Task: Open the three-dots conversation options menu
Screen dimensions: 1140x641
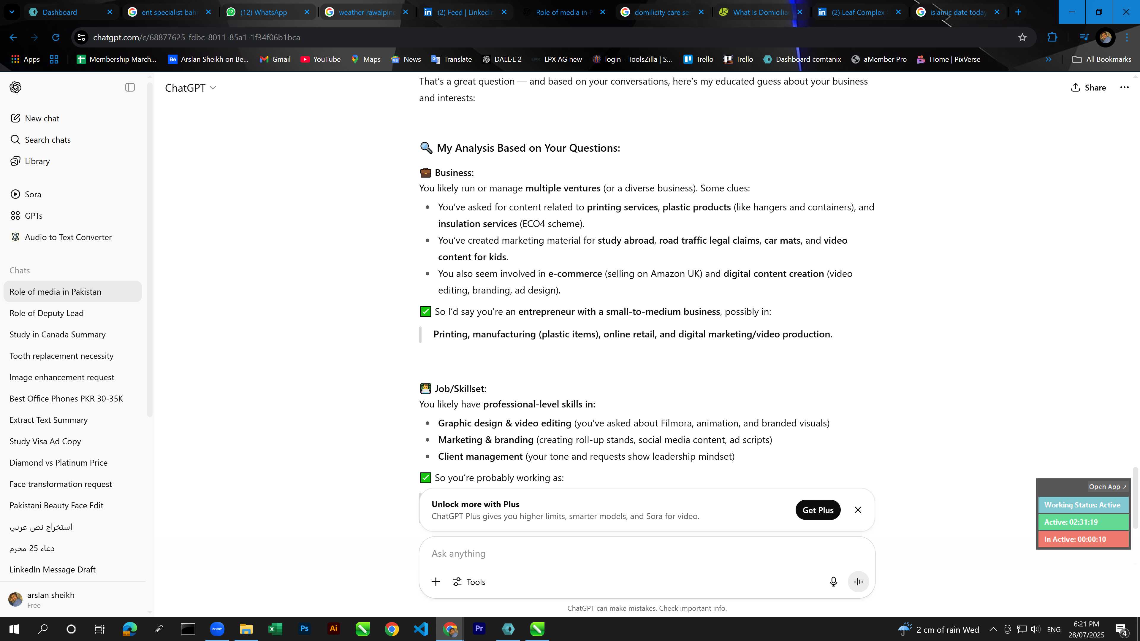Action: coord(1124,87)
